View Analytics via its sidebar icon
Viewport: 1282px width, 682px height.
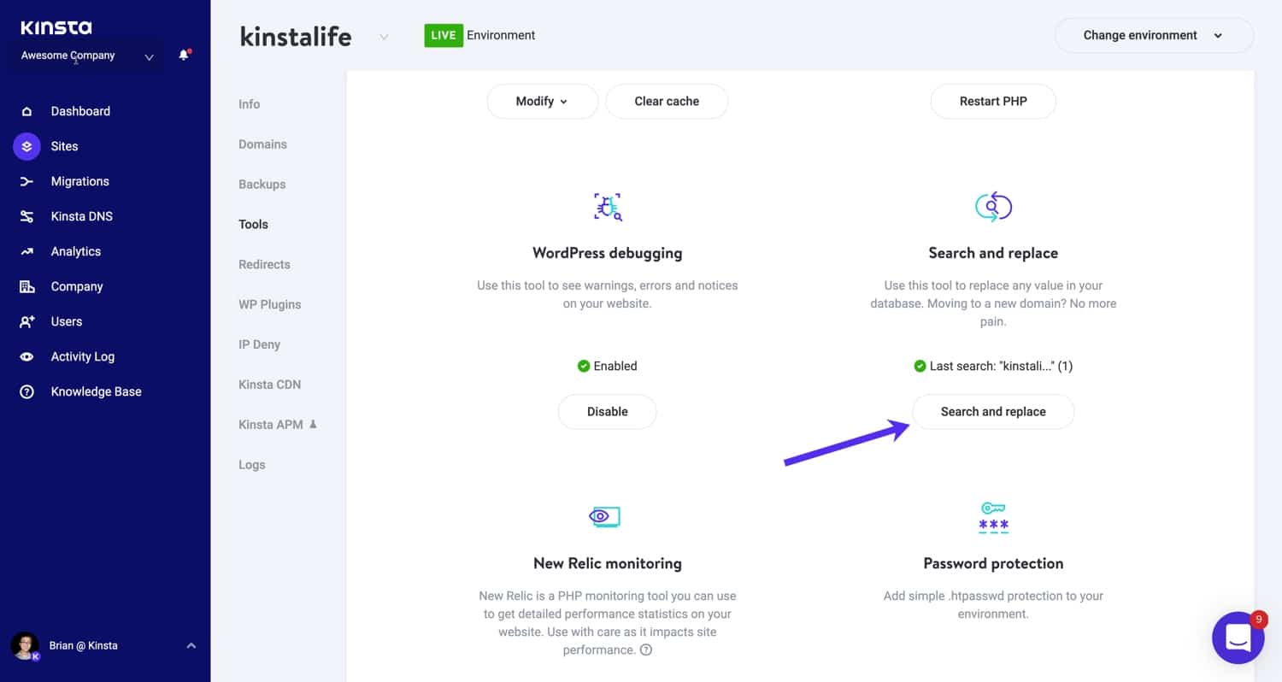pos(26,250)
